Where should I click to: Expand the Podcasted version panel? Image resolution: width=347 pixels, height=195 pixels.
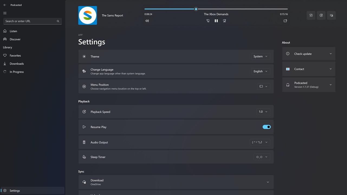point(309,85)
